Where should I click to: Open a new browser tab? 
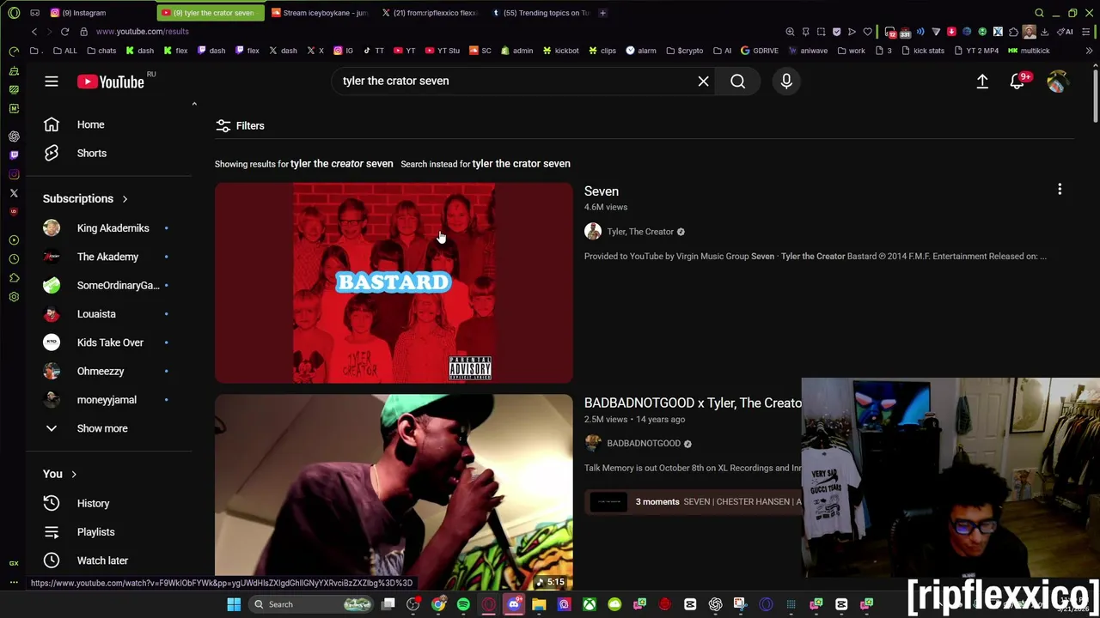(x=602, y=13)
